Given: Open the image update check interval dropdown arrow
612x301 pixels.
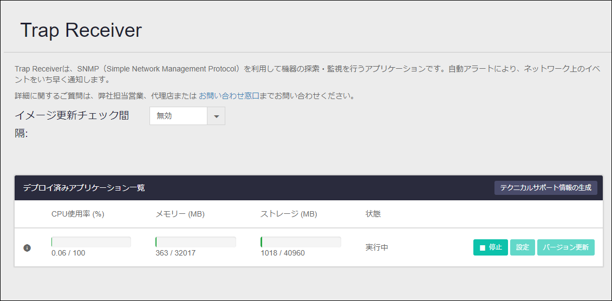Looking at the screenshot, I should (216, 116).
